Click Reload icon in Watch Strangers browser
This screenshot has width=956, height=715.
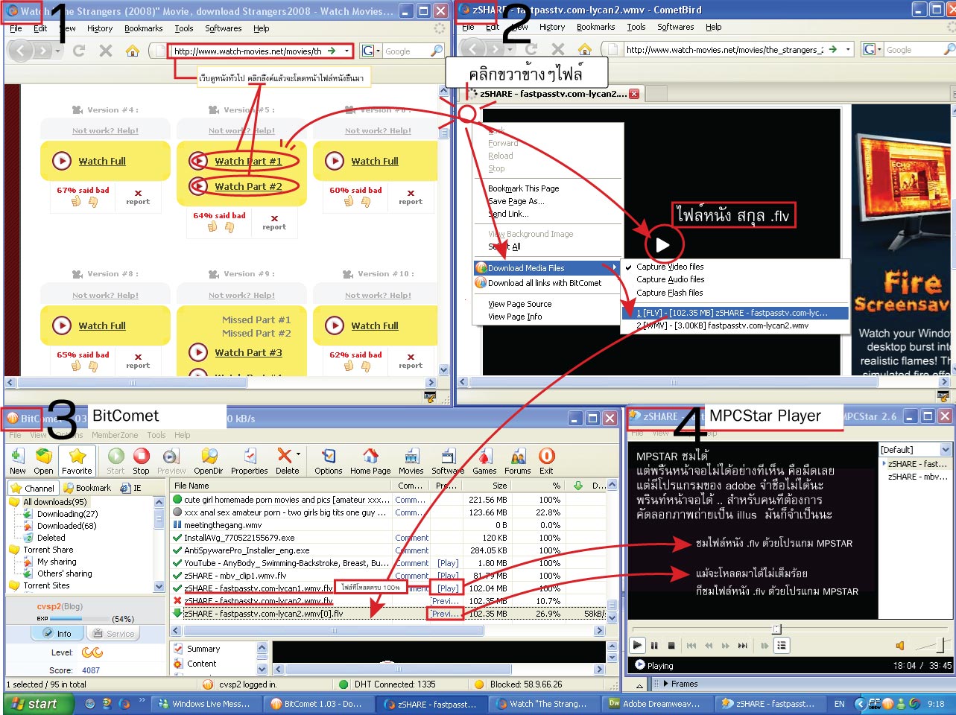click(x=79, y=51)
